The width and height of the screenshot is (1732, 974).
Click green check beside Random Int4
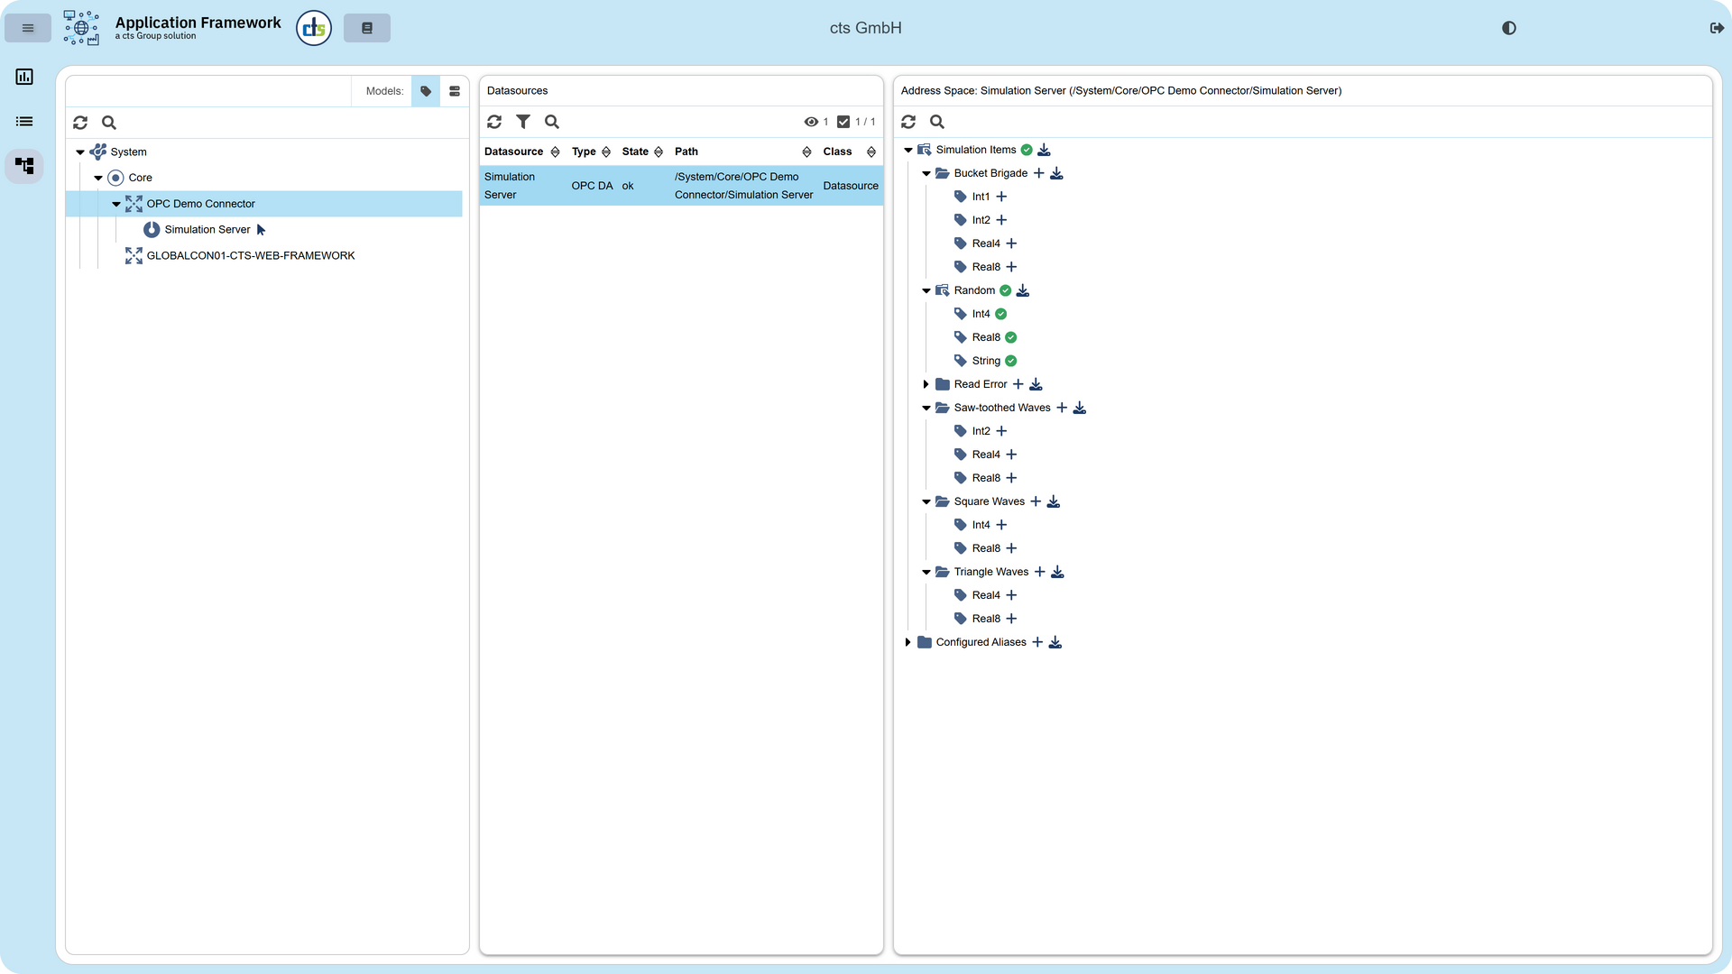click(1001, 314)
